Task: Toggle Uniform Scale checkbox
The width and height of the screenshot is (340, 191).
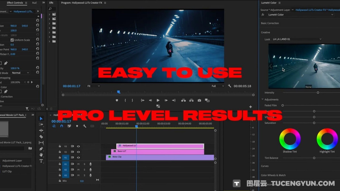Action: coord(12,40)
